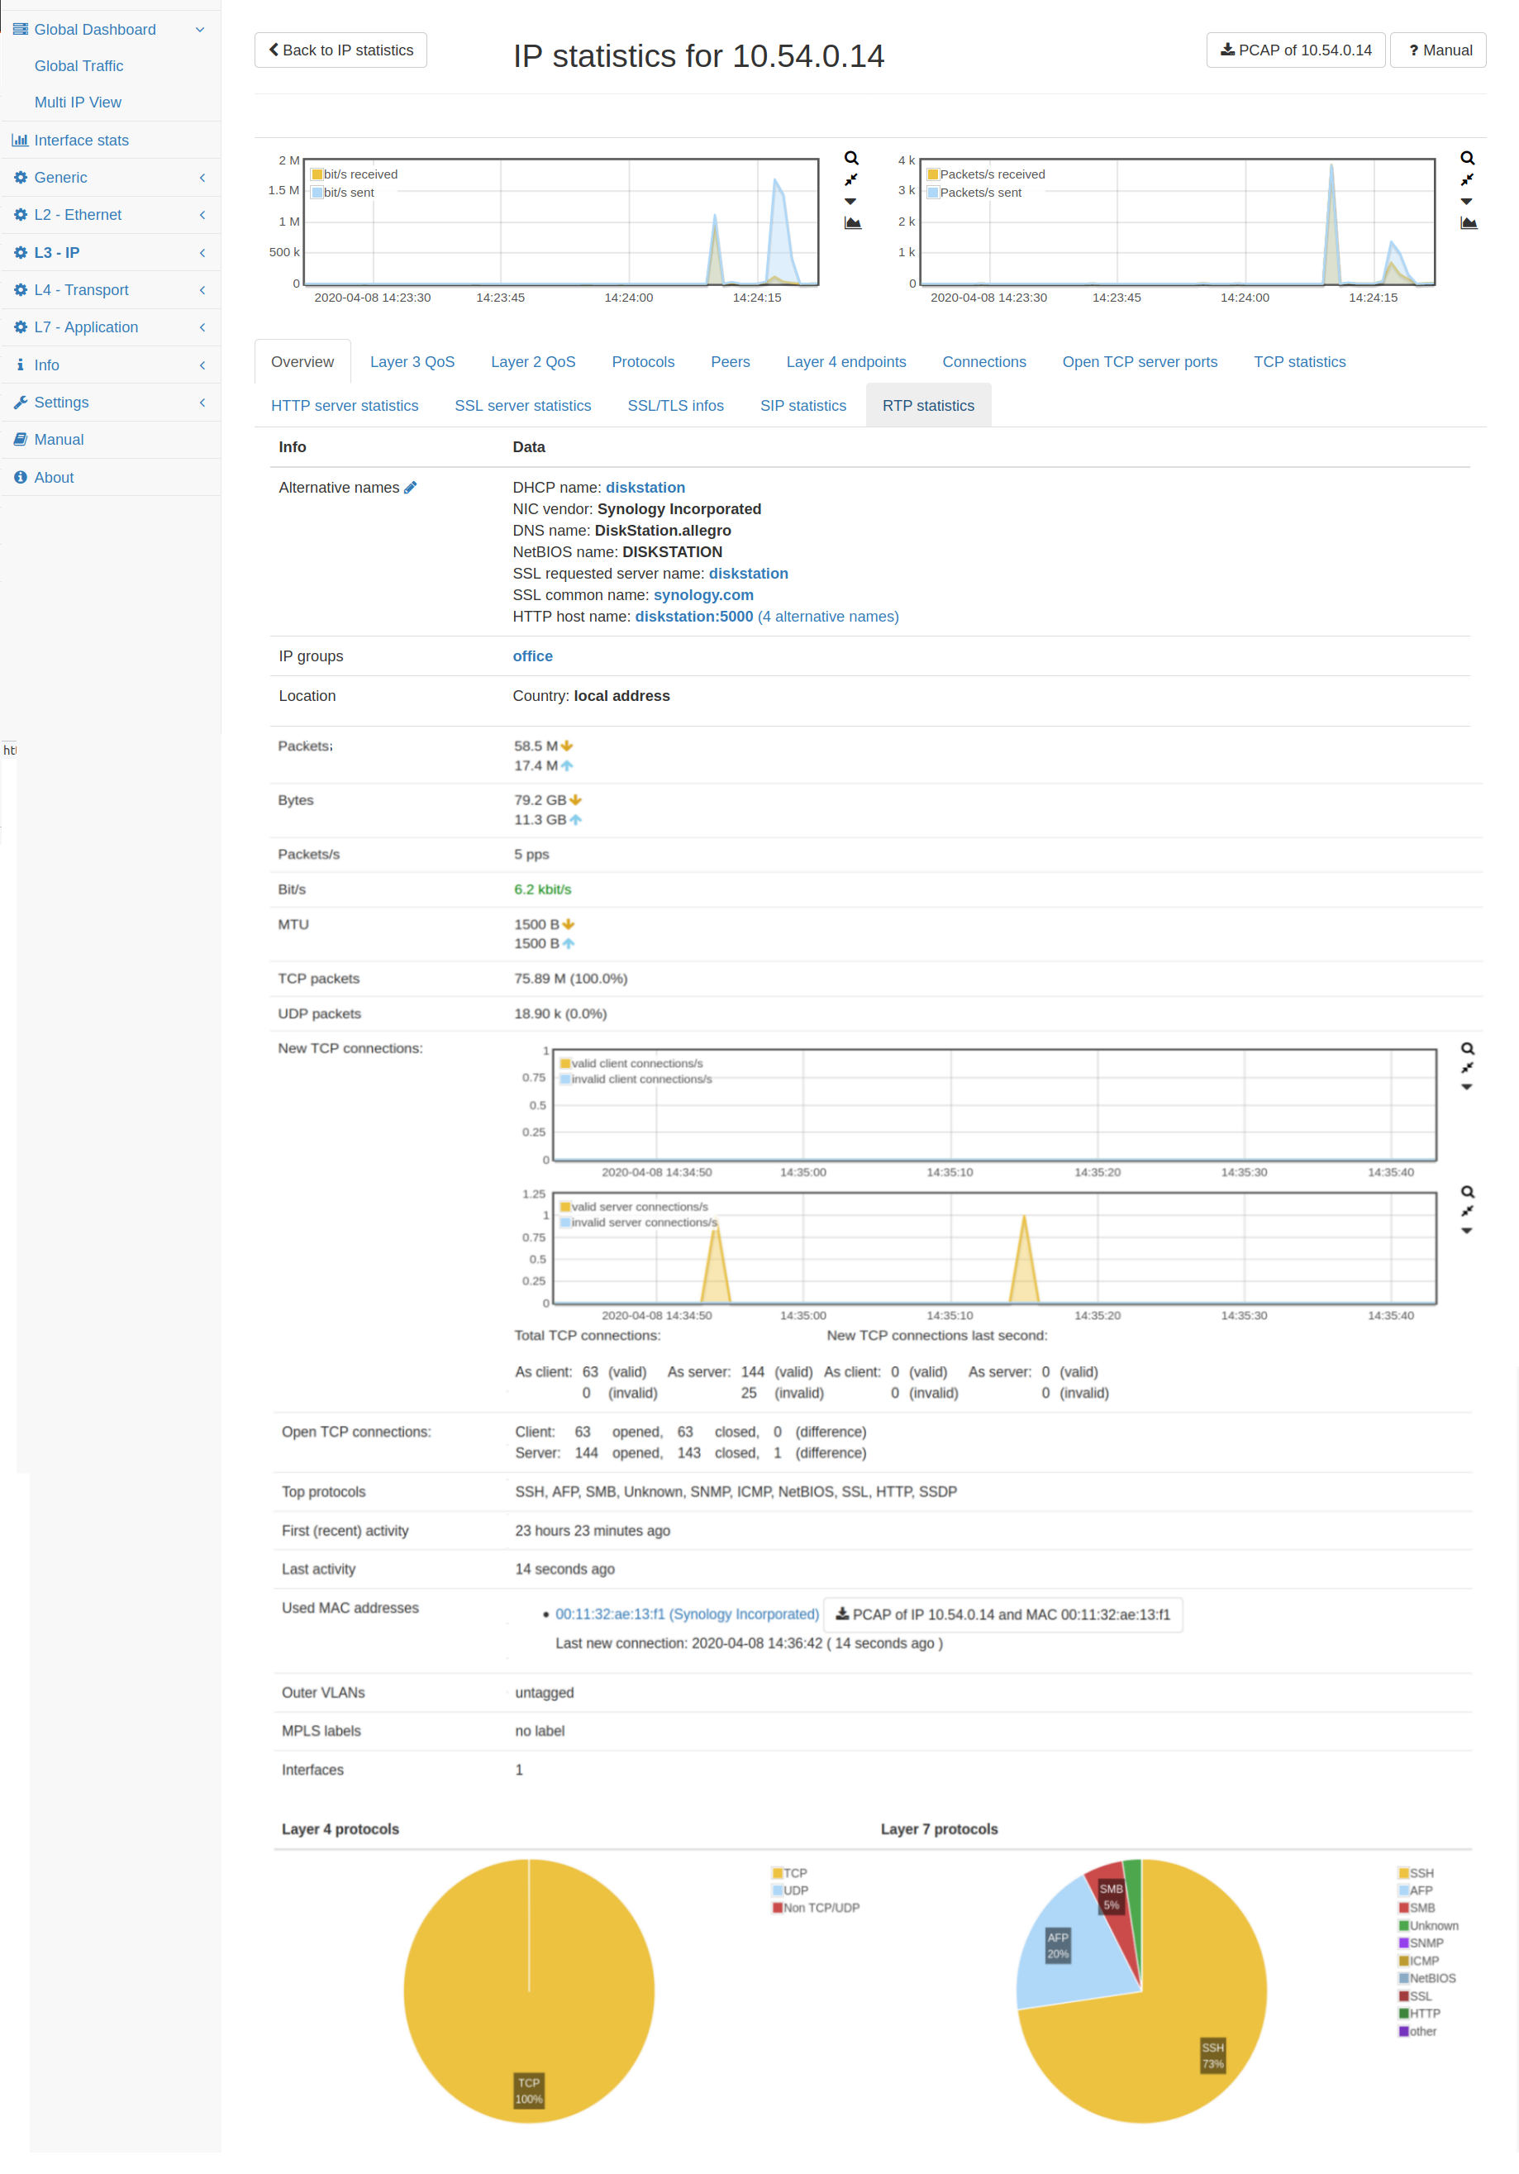Click the SSH color swatch in Layer 7 legend

(x=1403, y=1874)
